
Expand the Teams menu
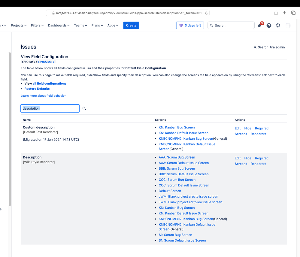point(80,26)
